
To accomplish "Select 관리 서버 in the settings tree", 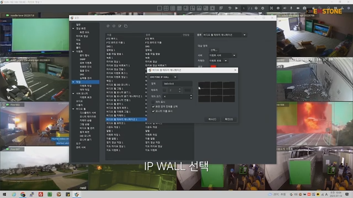I will 81,147.
